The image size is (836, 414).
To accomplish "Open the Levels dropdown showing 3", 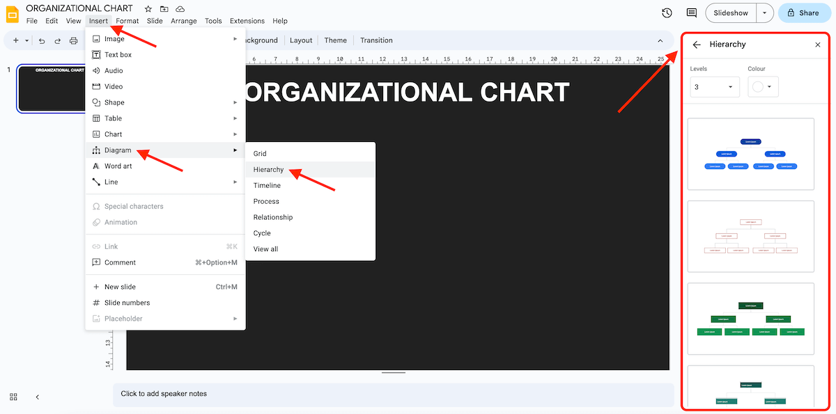I will (x=715, y=87).
